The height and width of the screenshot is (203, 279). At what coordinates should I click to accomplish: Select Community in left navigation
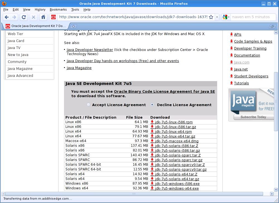(30, 62)
